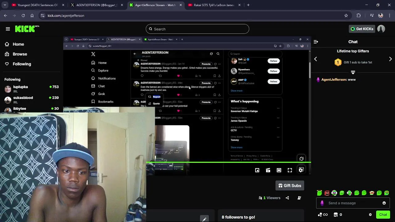Reload the current page

click(23, 15)
